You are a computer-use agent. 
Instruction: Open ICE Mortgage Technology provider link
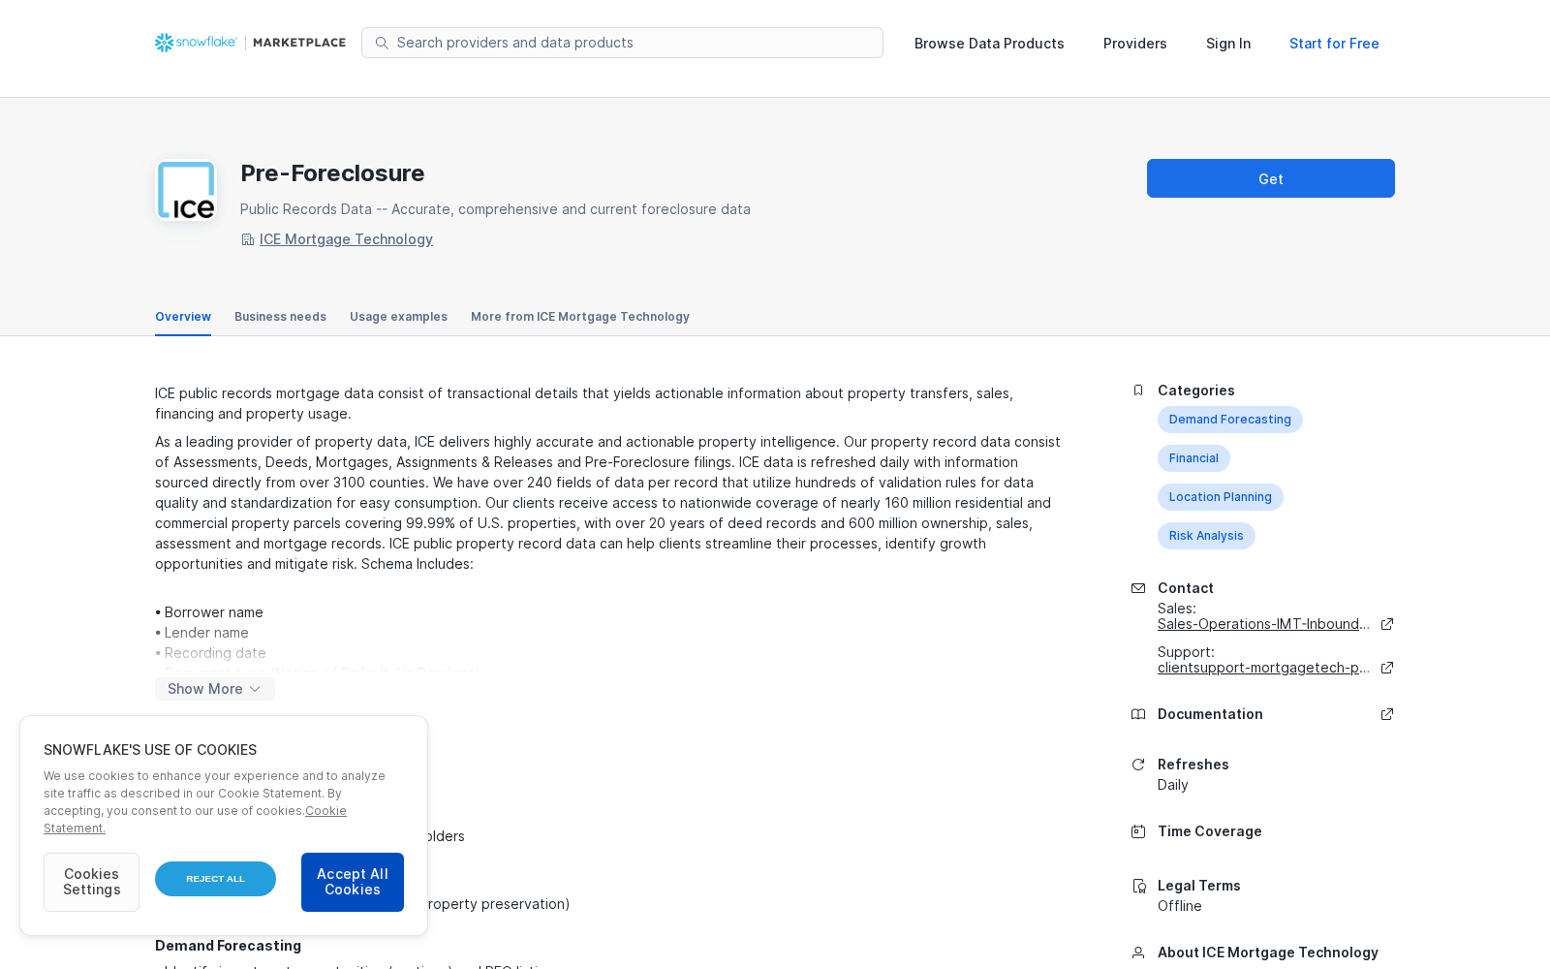pos(346,239)
